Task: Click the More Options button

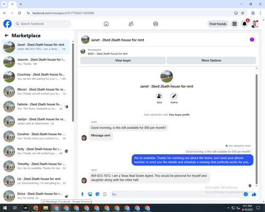Action: (211, 60)
